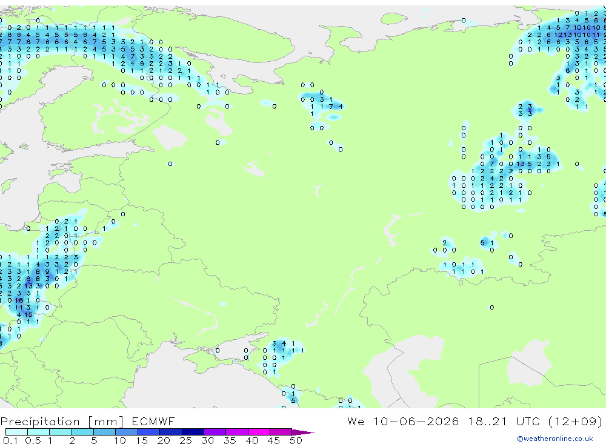The image size is (606, 444).
Task: Click the 35–40 mm legend color segment
Action: coord(237,432)
